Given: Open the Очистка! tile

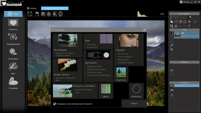Looking at the screenshot, I should click(x=121, y=74).
